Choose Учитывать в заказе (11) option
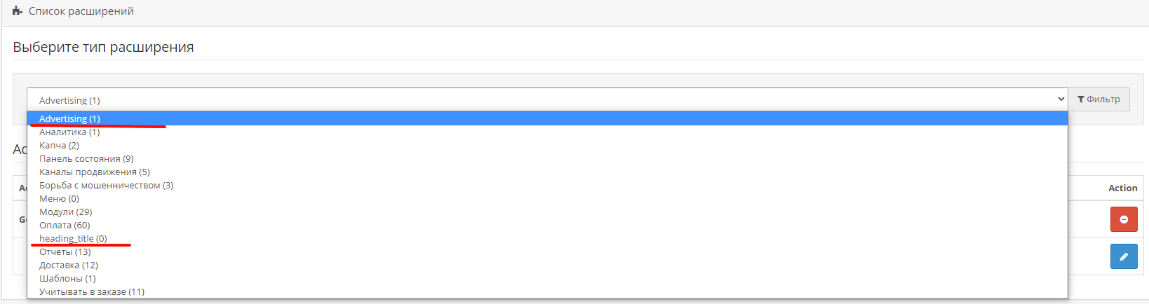This screenshot has width=1149, height=304. [547, 292]
